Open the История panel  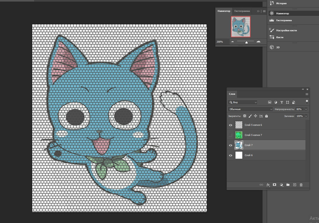click(281, 3)
